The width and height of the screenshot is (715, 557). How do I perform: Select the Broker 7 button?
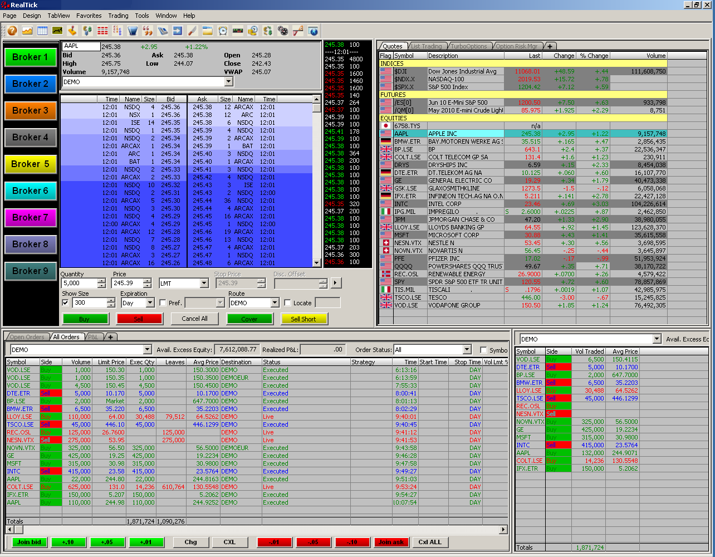(31, 217)
